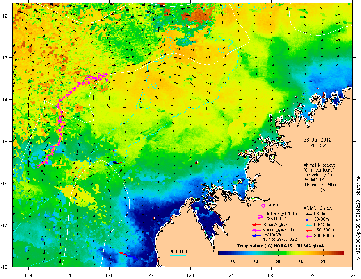This screenshot has width=361, height=279.
Task: Click the 'slocum_glider 0m' legend label
Action: pyautogui.click(x=279, y=230)
